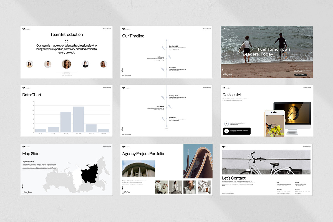Click the lightning bolt beside 2030 Years
Screen dimensions: 333x222
pyautogui.click(x=170, y=107)
